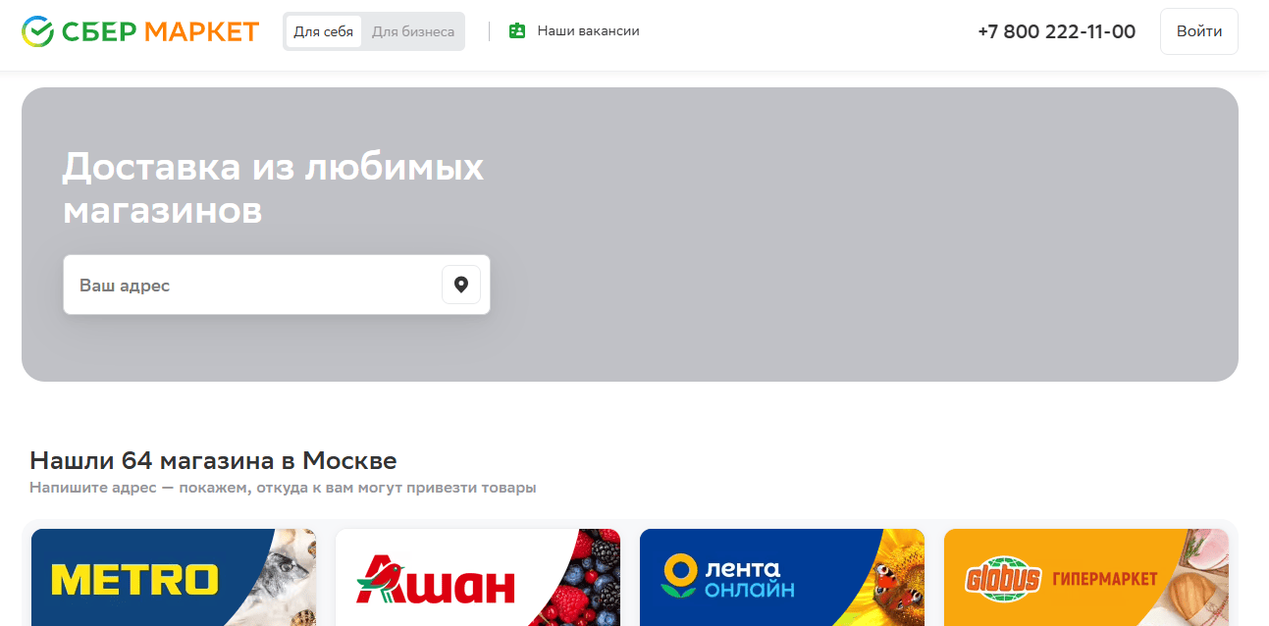Click the «ОНЛАЙН» text on Лента card
Viewport: 1269px width, 626px height.
750,590
